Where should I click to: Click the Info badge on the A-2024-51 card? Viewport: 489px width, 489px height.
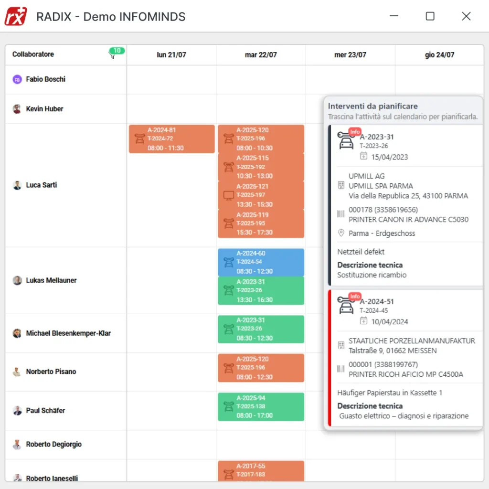355,296
